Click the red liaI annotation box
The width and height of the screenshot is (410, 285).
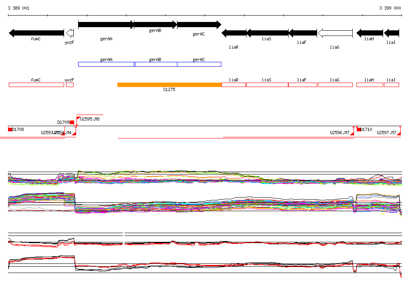point(392,85)
